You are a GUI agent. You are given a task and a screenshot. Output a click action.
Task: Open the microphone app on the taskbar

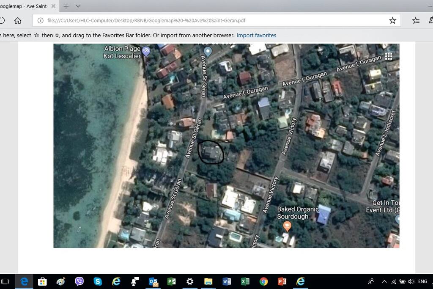point(135,281)
